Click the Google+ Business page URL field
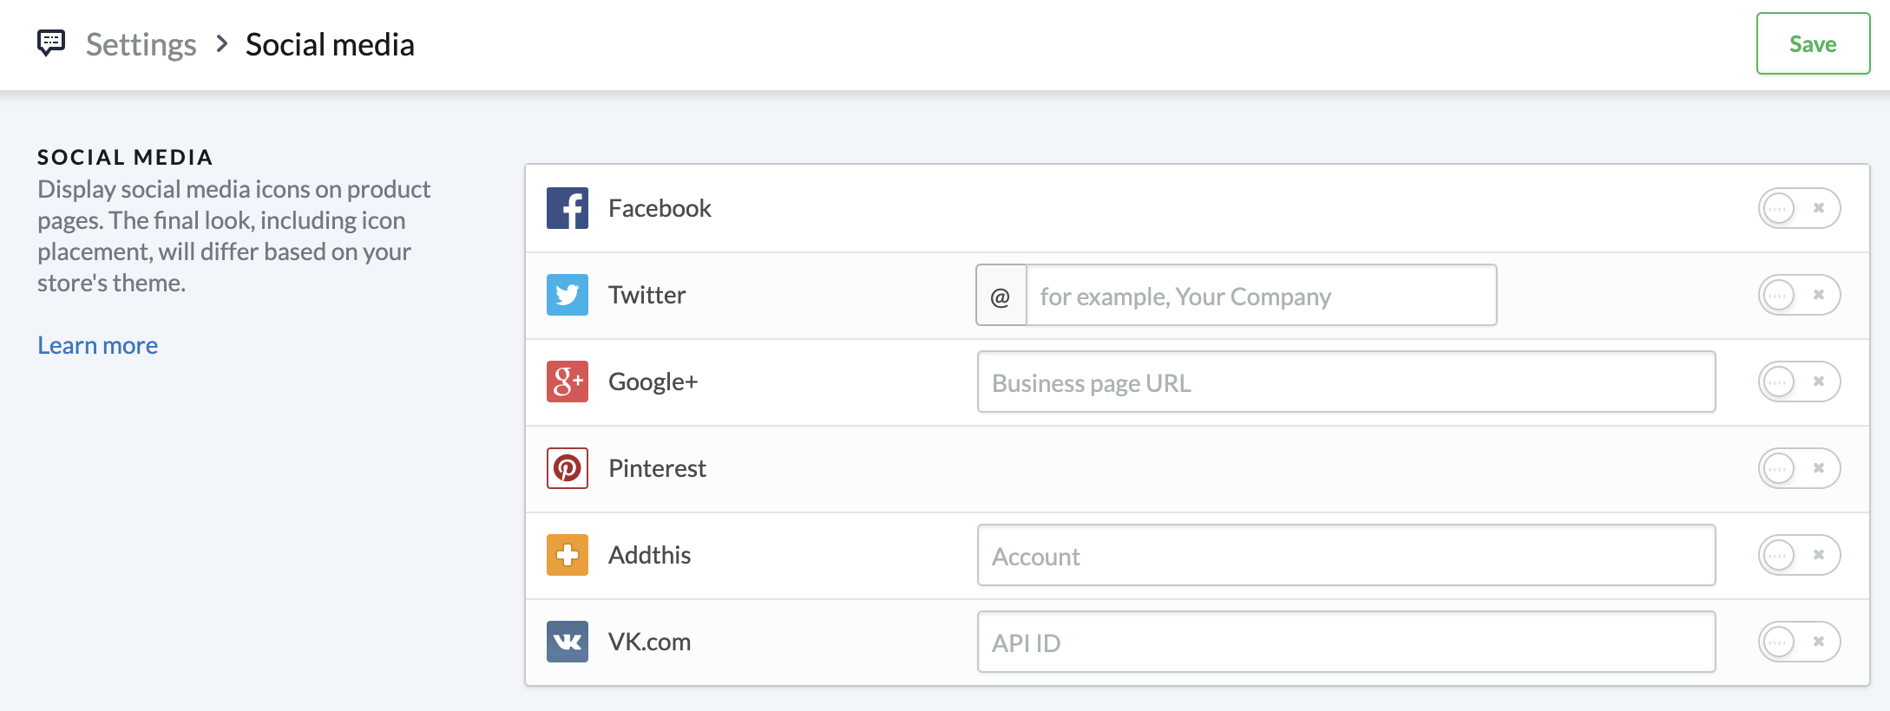This screenshot has height=711, width=1890. coord(1346,382)
